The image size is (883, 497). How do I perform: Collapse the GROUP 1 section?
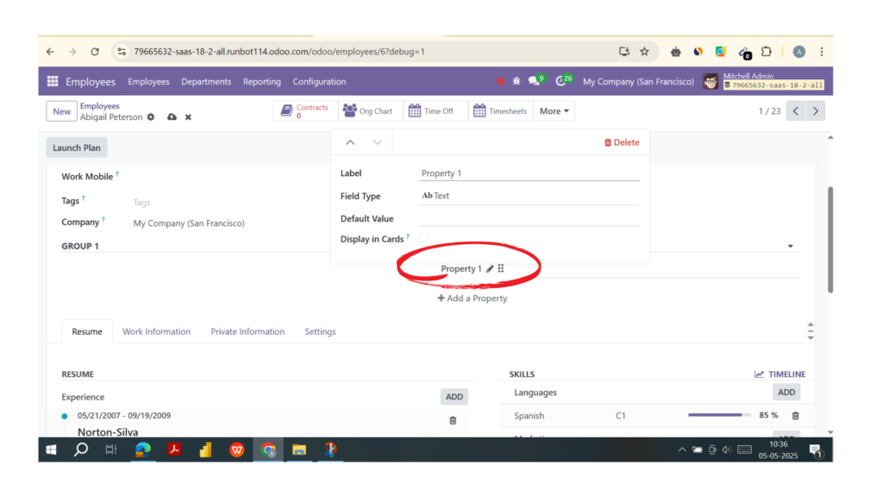[790, 246]
